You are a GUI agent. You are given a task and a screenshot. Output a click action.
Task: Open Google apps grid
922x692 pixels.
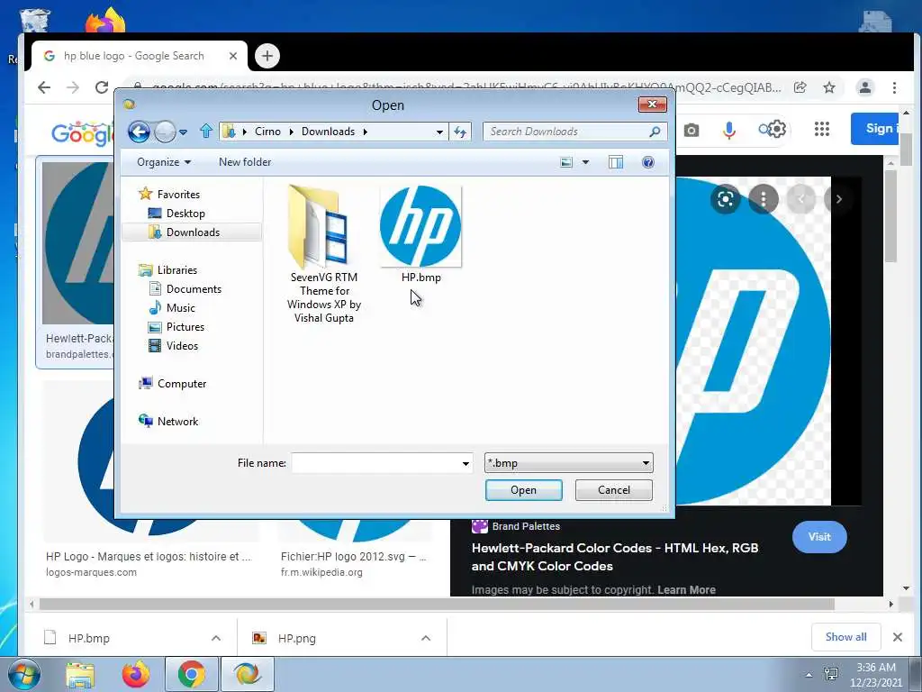(x=821, y=129)
